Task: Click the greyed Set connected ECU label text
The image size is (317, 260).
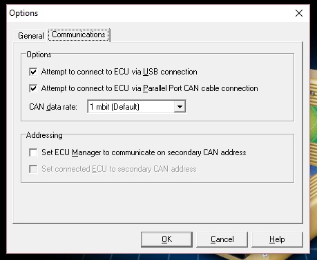Action: coord(119,169)
